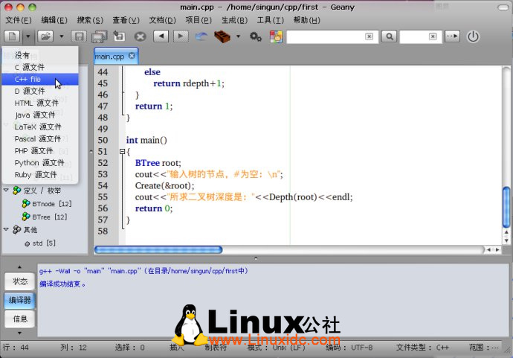Screen dimensions: 513x358
Task: Open the 项目(P) menu
Action: pos(199,20)
